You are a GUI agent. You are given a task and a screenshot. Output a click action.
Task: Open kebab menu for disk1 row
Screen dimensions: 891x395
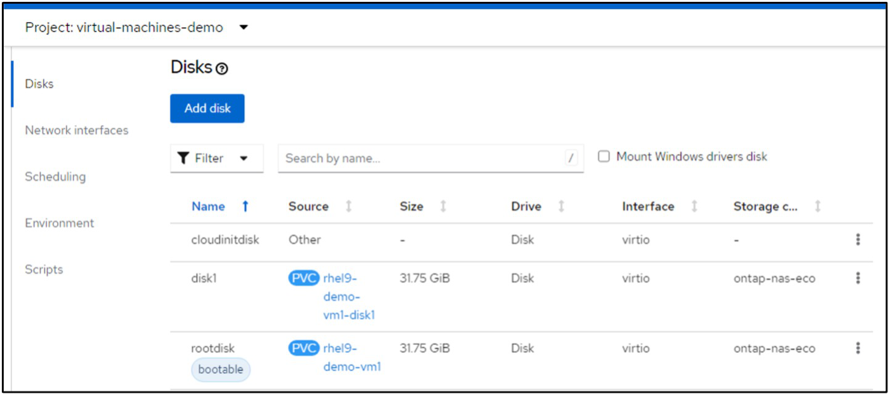tap(858, 279)
